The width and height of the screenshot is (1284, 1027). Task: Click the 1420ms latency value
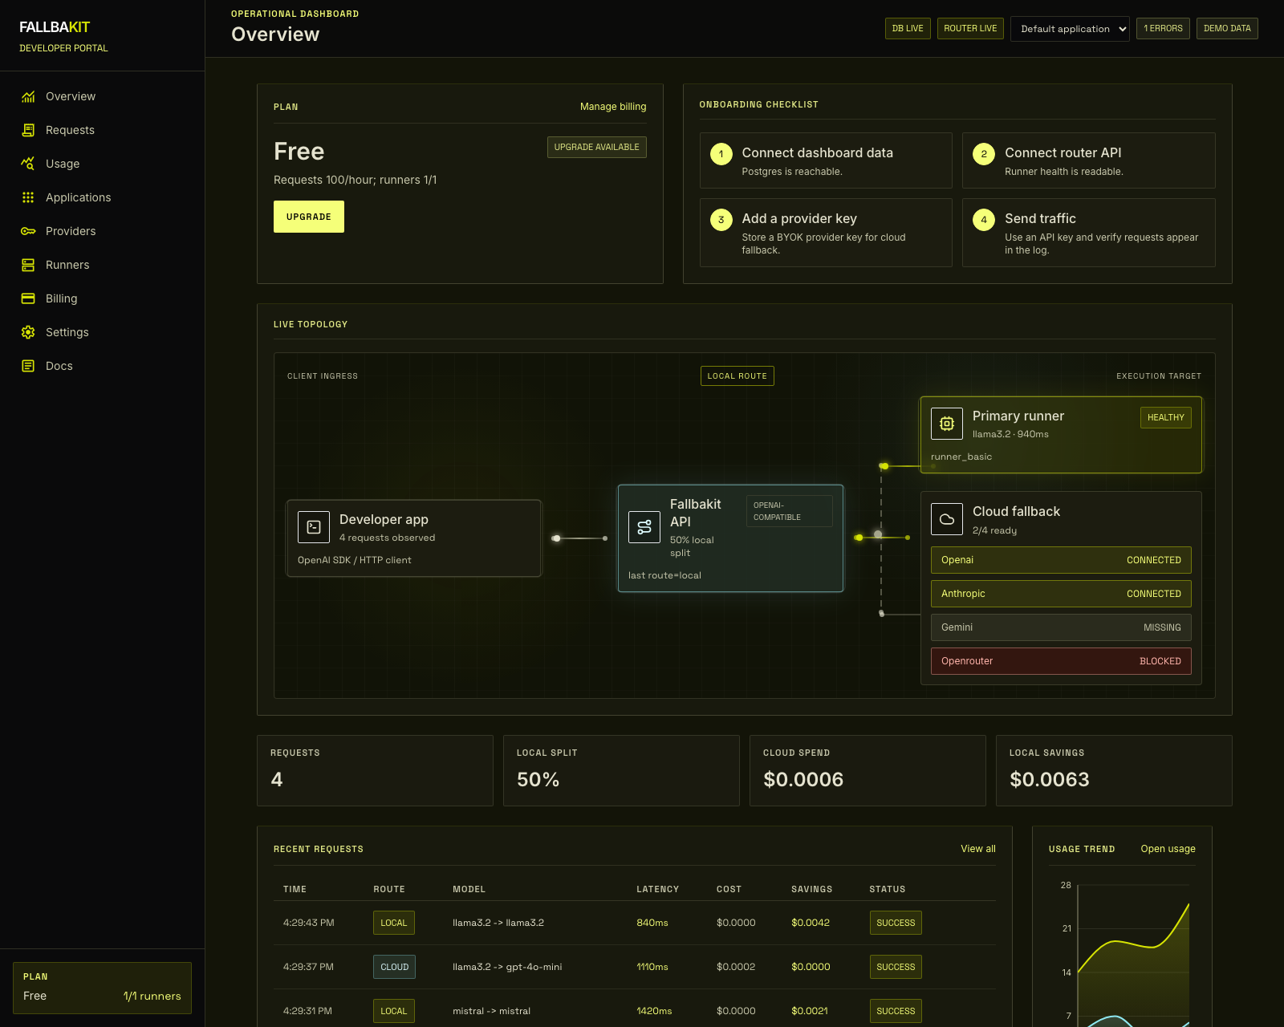tap(654, 1011)
